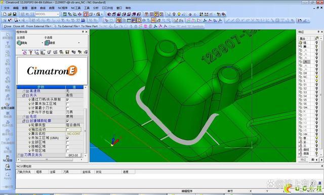The height and width of the screenshot is (195, 324).
Task: Open the 帮助 menu
Action: 128,8
